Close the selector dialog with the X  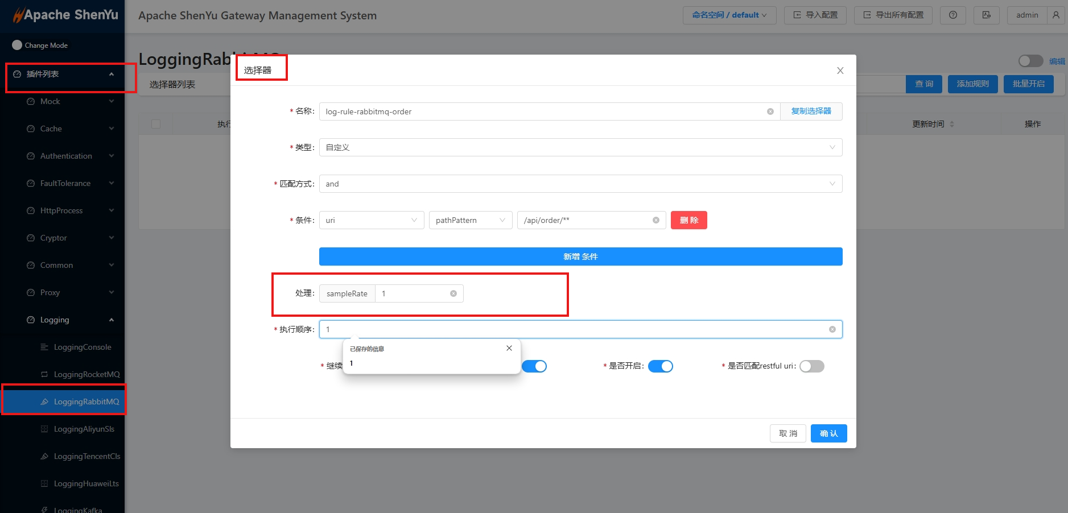840,71
